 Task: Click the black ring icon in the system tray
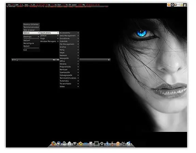[172, 5]
